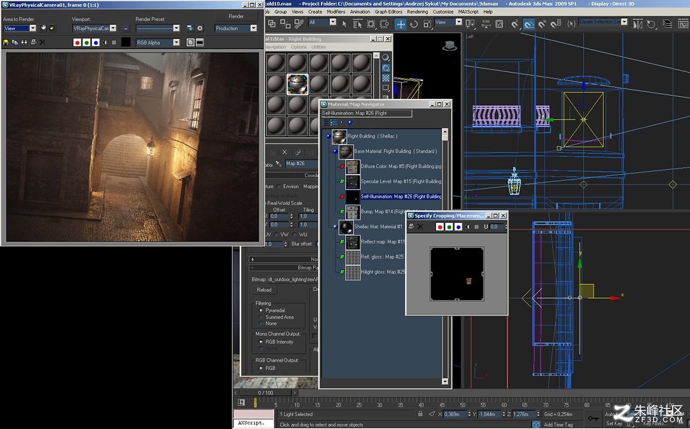Open the Views menu

(297, 11)
